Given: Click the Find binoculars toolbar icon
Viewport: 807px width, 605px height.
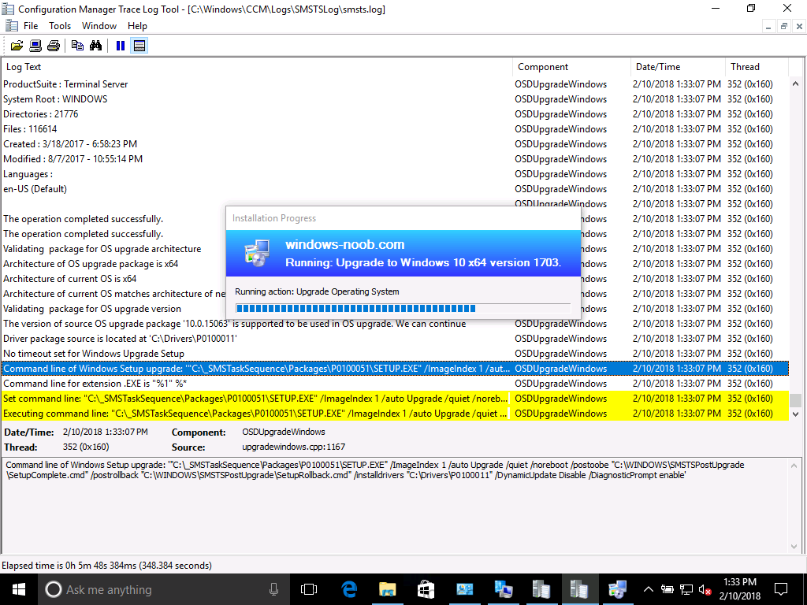Looking at the screenshot, I should [x=95, y=46].
